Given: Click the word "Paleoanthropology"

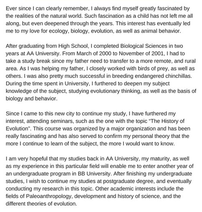Looking at the screenshot, I should tap(49, 196).
